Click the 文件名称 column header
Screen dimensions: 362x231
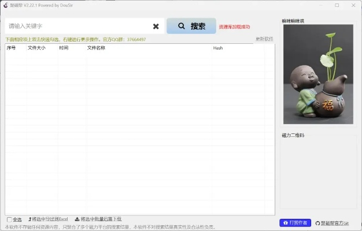point(96,48)
